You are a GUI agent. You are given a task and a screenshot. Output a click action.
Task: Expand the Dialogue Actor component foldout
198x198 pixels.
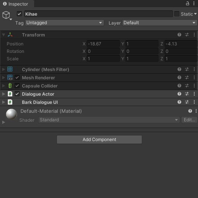[x=4, y=94]
